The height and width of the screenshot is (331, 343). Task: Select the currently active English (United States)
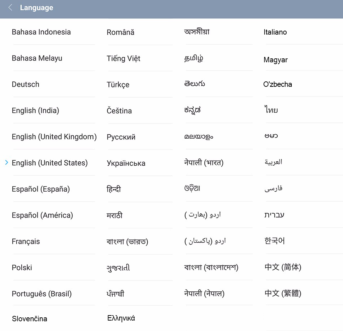50,163
